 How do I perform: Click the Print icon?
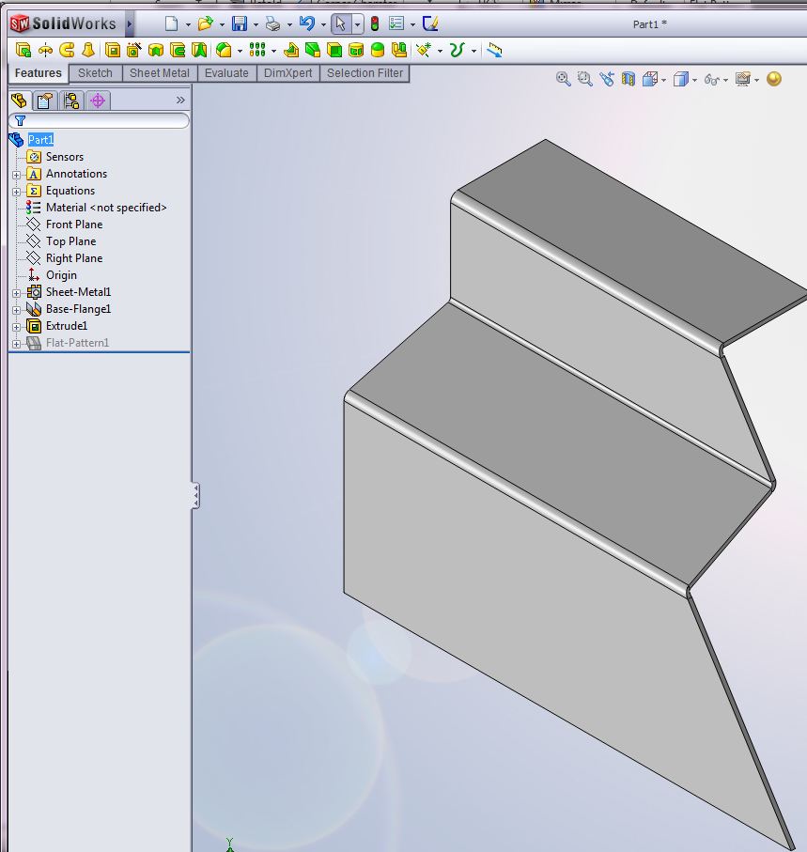coord(272,23)
